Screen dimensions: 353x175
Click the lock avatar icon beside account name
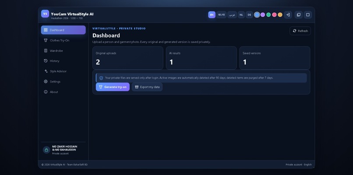(x=46, y=150)
